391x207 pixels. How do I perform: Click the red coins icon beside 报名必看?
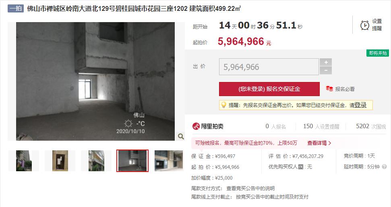click(329, 88)
